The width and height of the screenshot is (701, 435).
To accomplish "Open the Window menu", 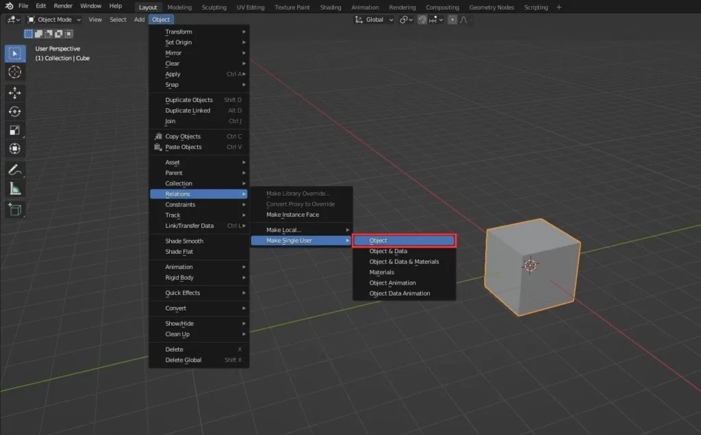I will pyautogui.click(x=91, y=6).
